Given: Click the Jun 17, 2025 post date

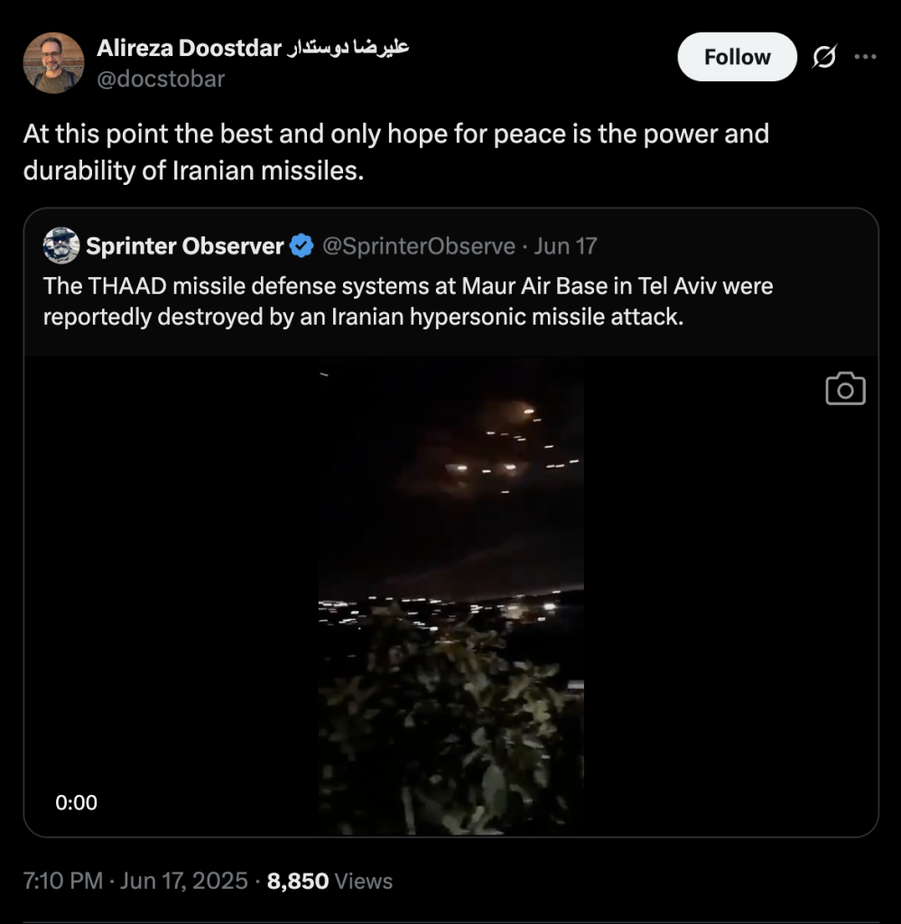Looking at the screenshot, I should pyautogui.click(x=182, y=881).
